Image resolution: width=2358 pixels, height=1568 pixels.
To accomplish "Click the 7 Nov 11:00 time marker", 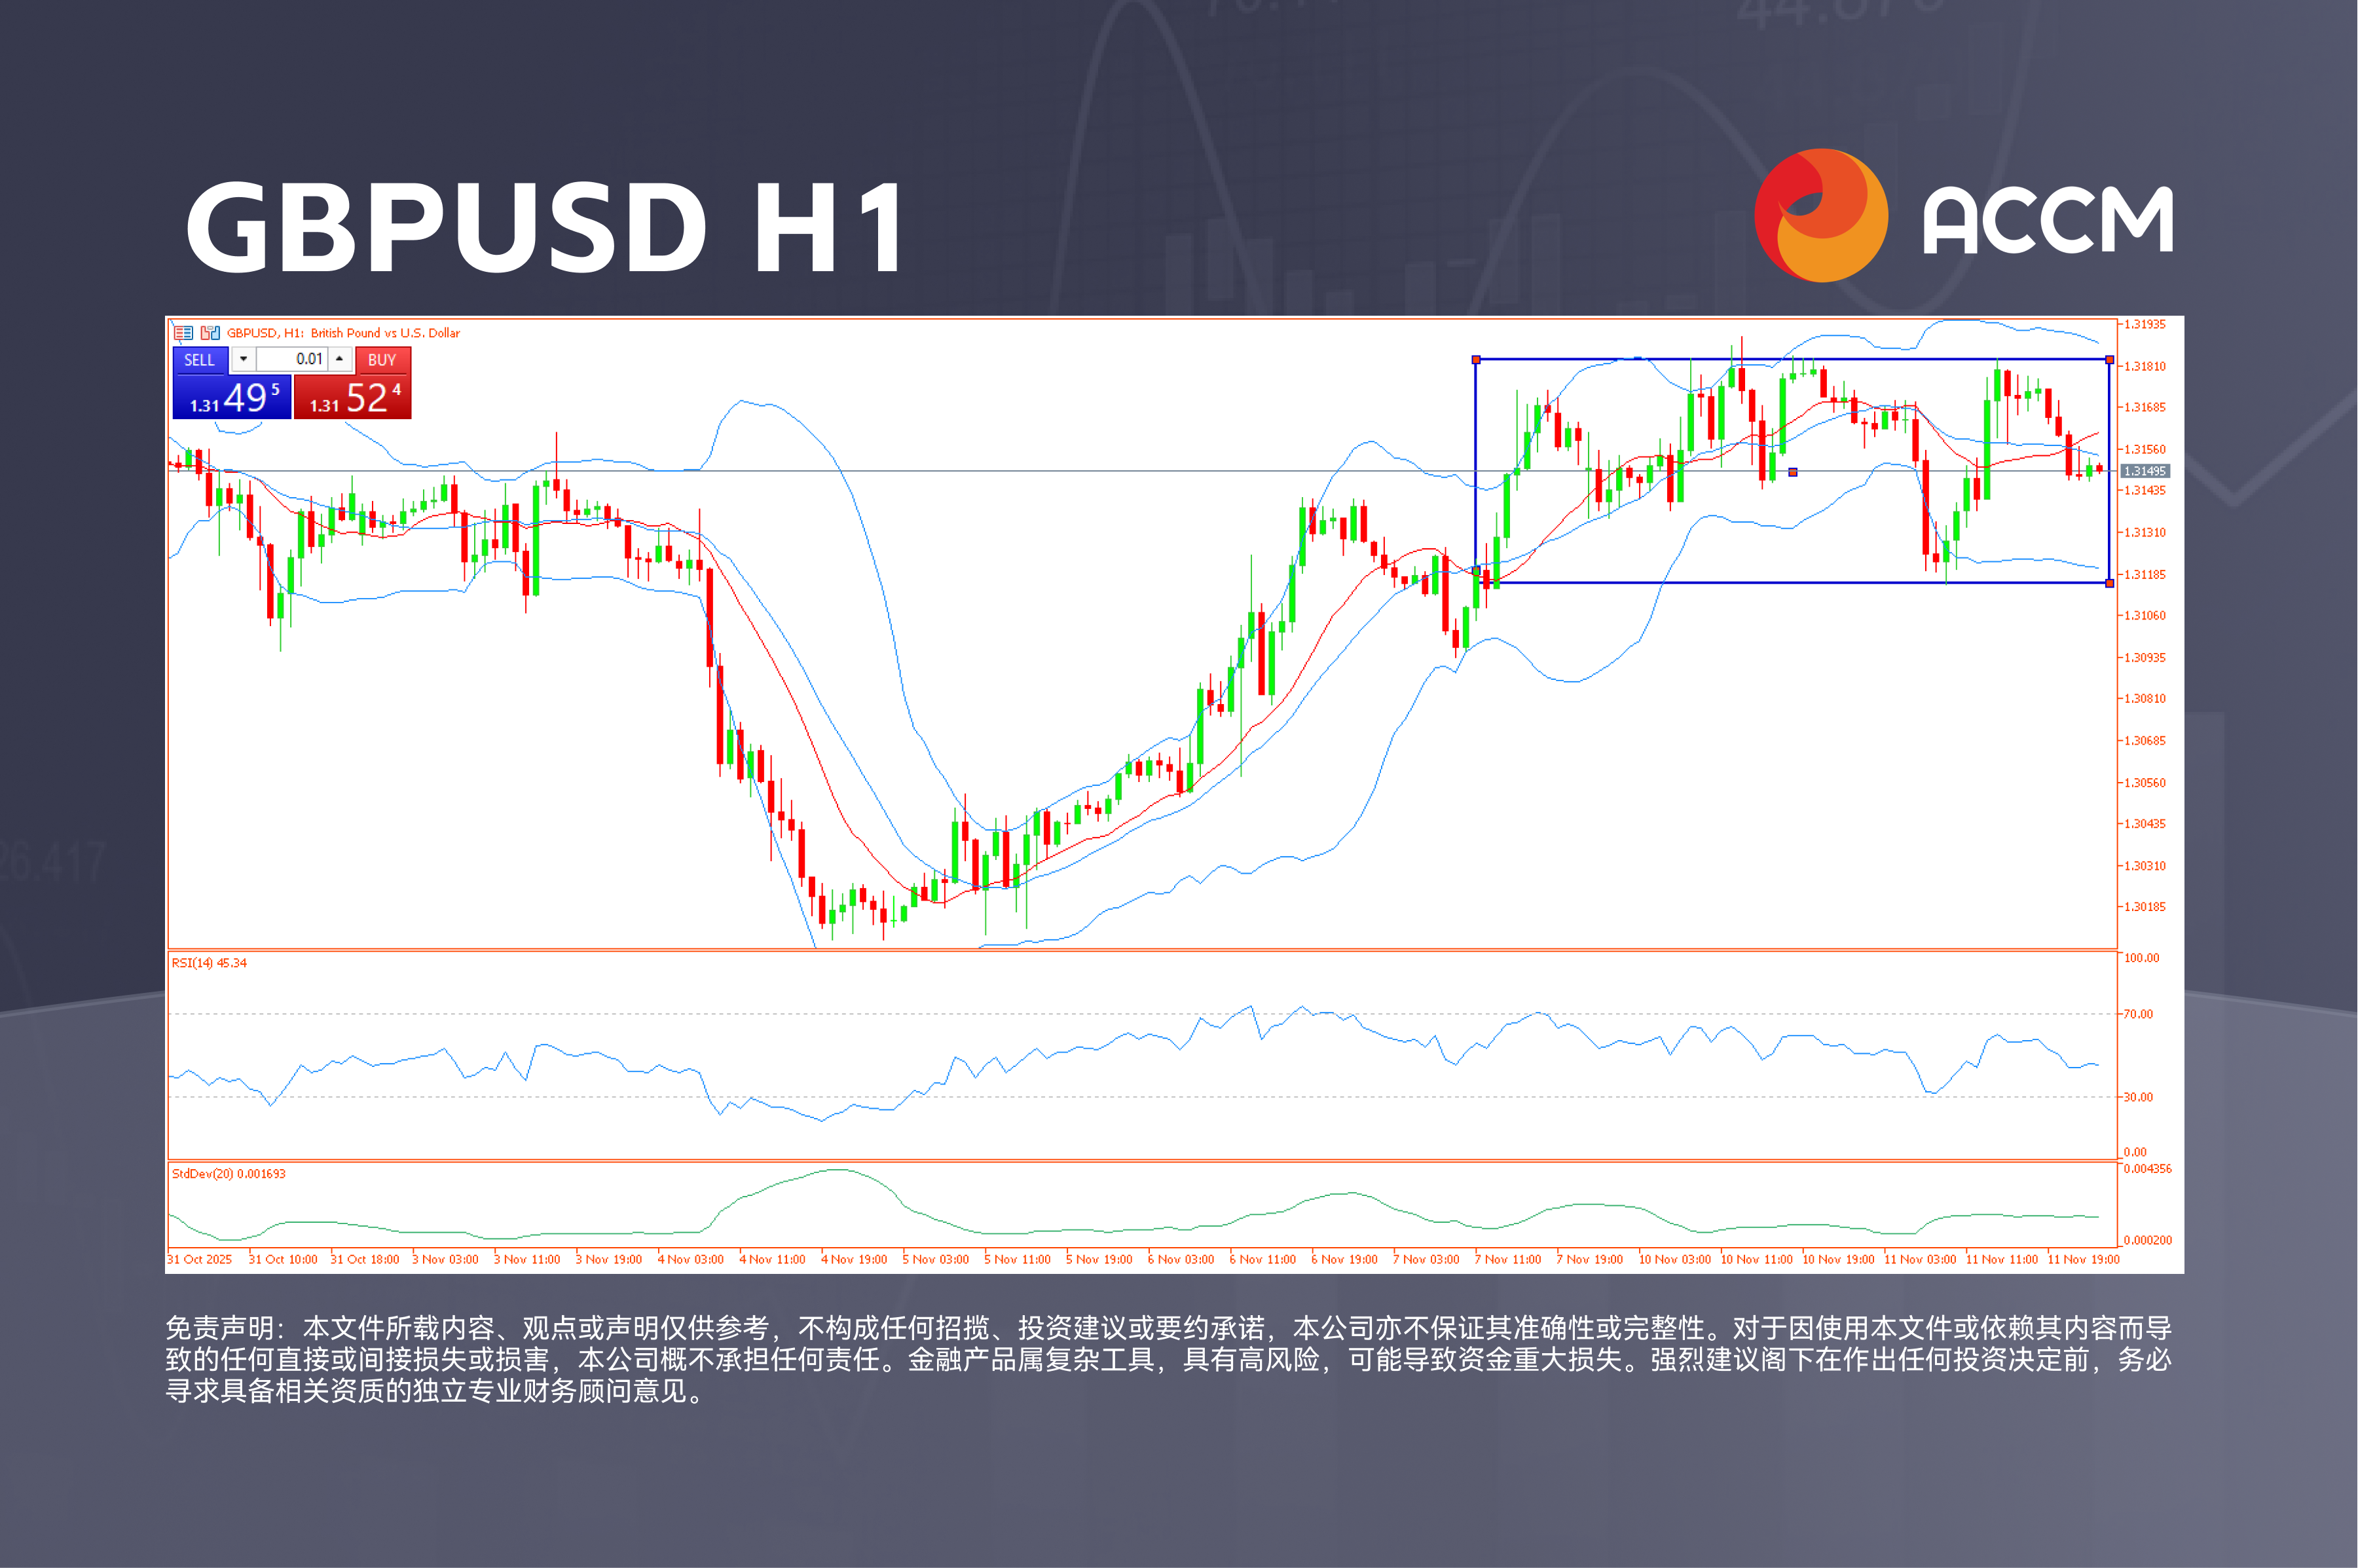I will [1507, 1259].
